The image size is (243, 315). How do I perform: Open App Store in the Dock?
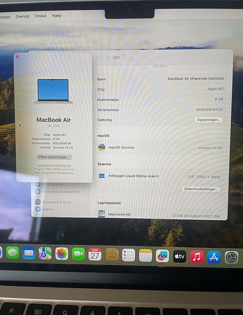(x=214, y=257)
